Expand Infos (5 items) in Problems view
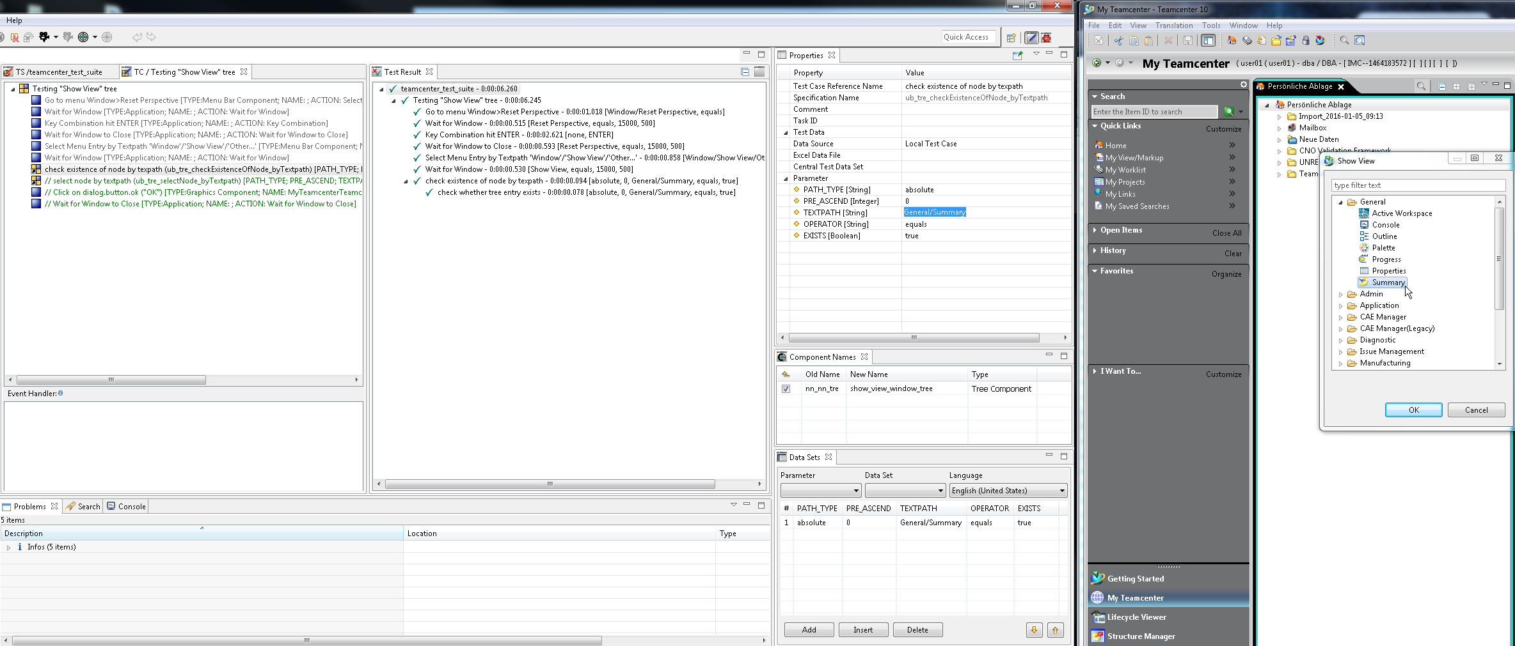The width and height of the screenshot is (1515, 646). [x=8, y=548]
